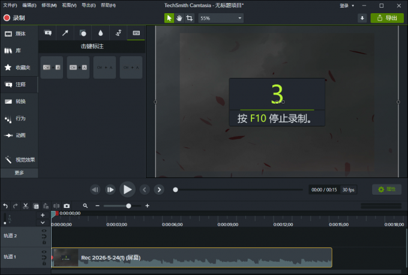Split the clip with the split icon
408x275 pixels.
pos(56,206)
